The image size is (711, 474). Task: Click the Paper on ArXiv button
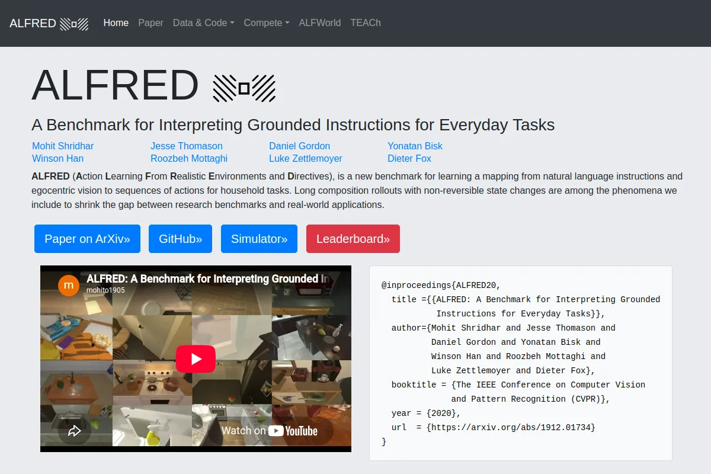click(x=87, y=239)
